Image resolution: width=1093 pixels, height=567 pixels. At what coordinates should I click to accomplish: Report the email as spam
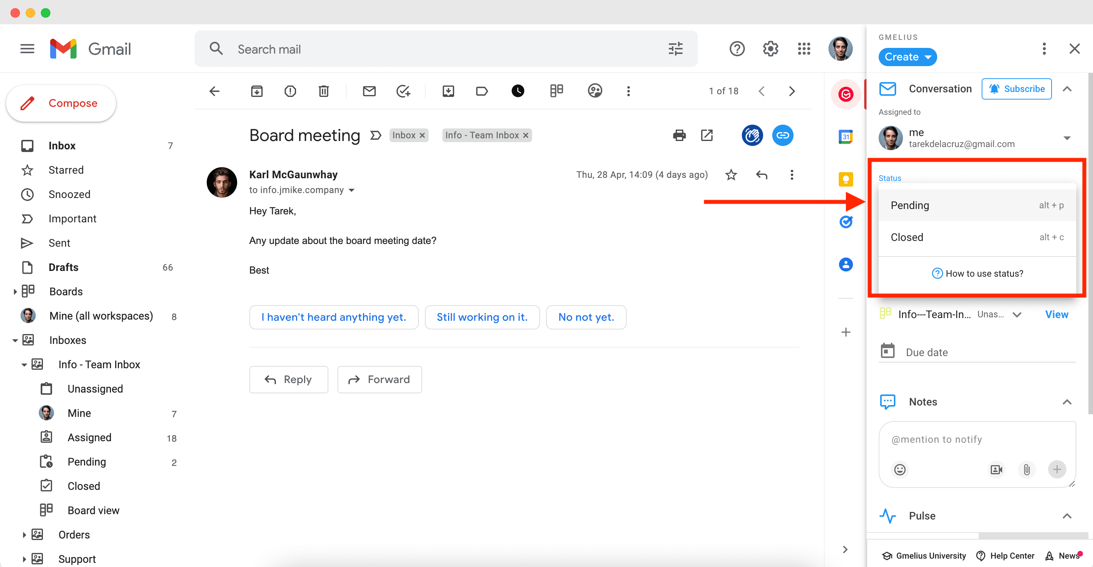click(x=290, y=91)
